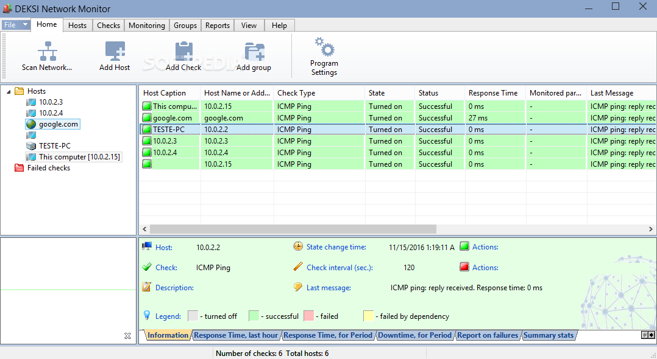Sort by Response Time column header
Screen dimensions: 657x359
tap(495, 93)
